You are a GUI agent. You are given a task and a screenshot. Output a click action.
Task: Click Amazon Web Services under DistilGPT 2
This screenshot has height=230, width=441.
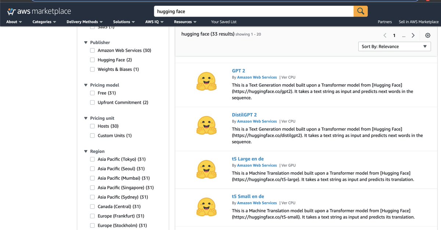click(257, 121)
